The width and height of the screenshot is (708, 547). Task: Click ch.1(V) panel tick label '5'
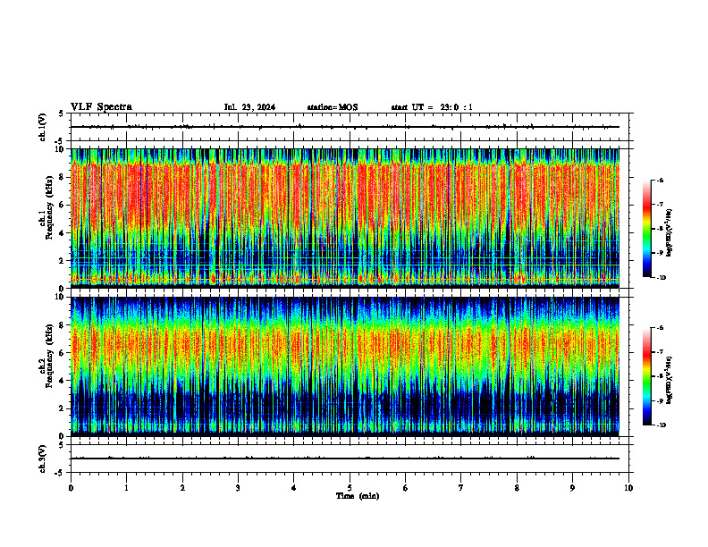point(62,114)
